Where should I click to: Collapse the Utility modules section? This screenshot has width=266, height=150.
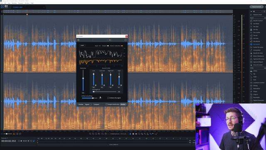(265, 68)
